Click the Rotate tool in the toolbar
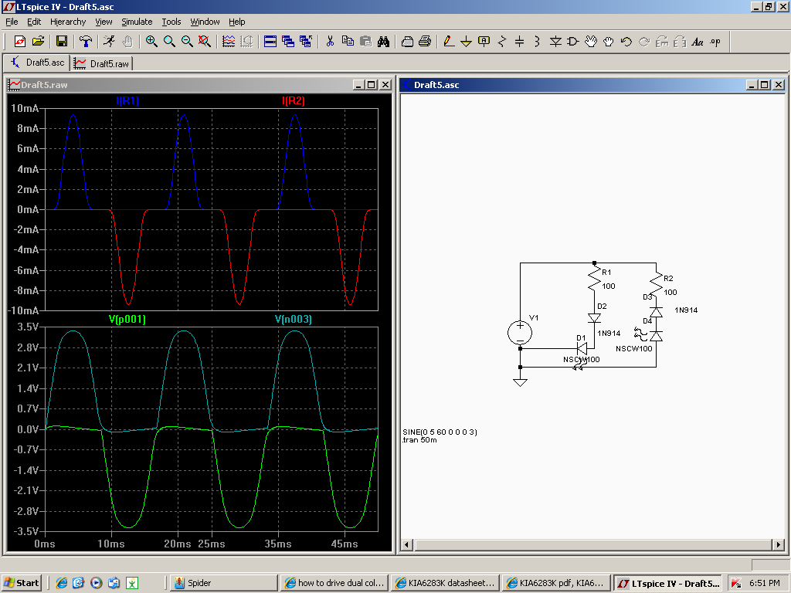Image resolution: width=791 pixels, height=593 pixels. click(662, 42)
